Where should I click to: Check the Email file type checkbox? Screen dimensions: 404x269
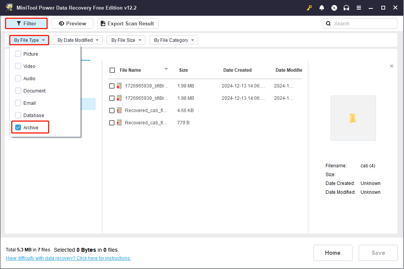(x=18, y=103)
